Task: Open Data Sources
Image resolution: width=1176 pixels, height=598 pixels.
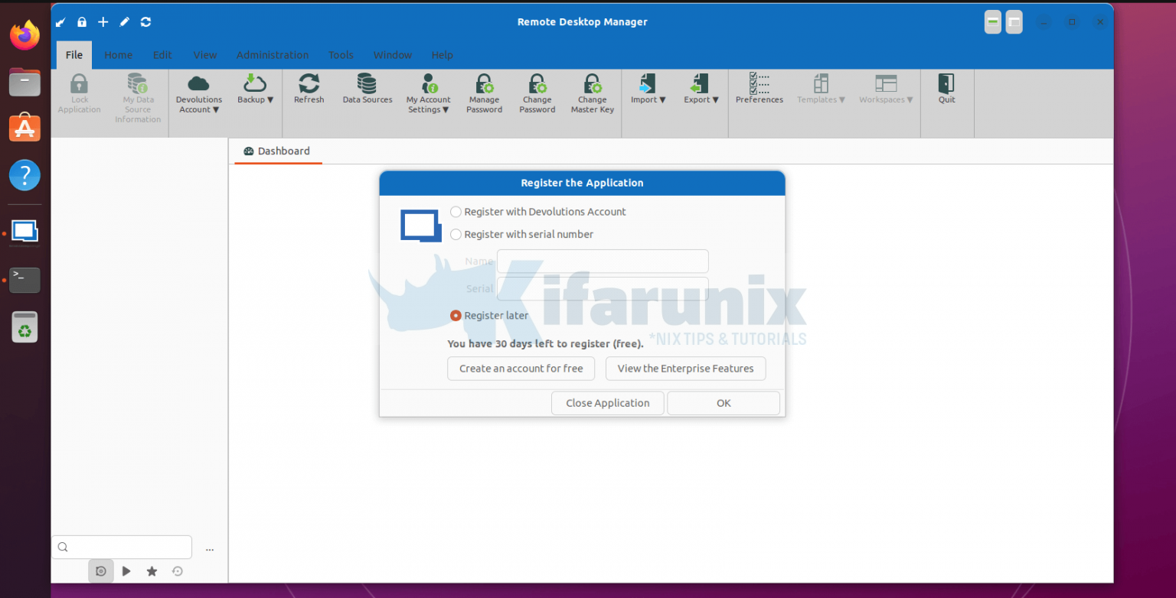Action: 367,89
